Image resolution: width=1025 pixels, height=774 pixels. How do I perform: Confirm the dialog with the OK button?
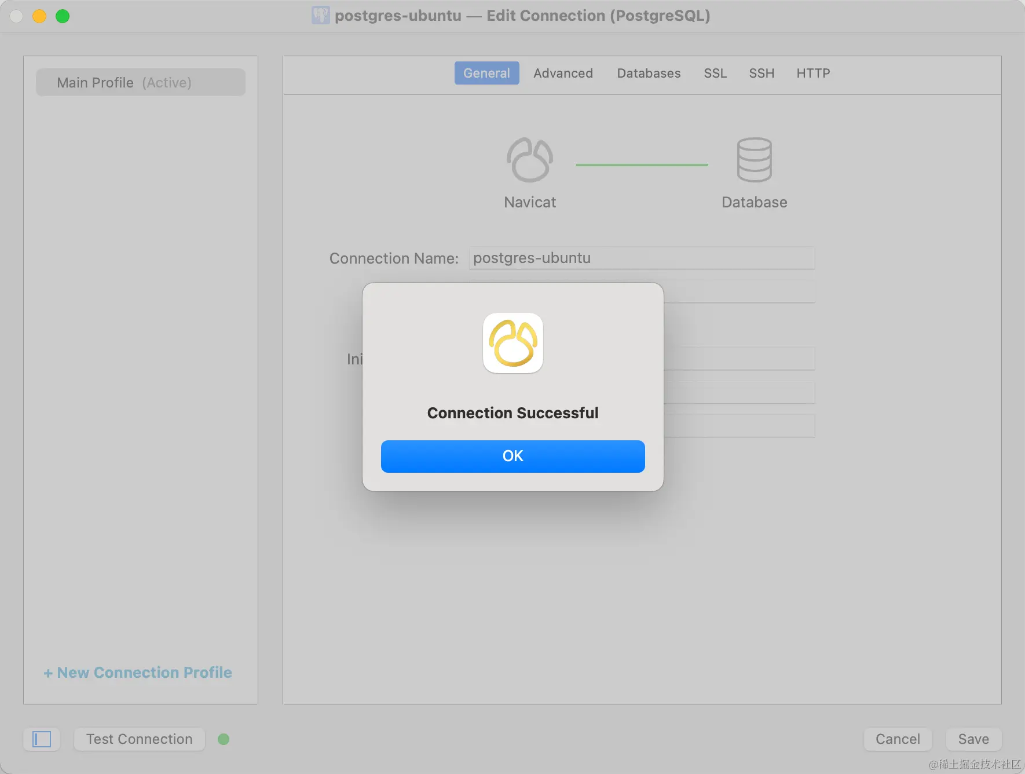click(x=513, y=457)
